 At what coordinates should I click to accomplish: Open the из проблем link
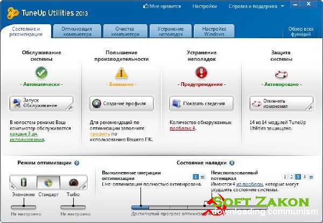[250, 184]
